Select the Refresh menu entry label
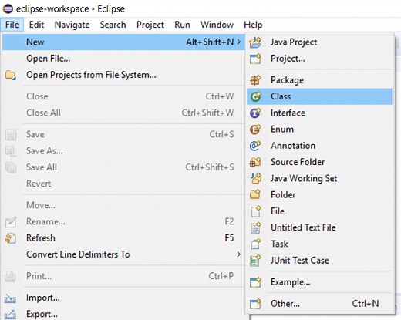The width and height of the screenshot is (401, 320). click(41, 238)
